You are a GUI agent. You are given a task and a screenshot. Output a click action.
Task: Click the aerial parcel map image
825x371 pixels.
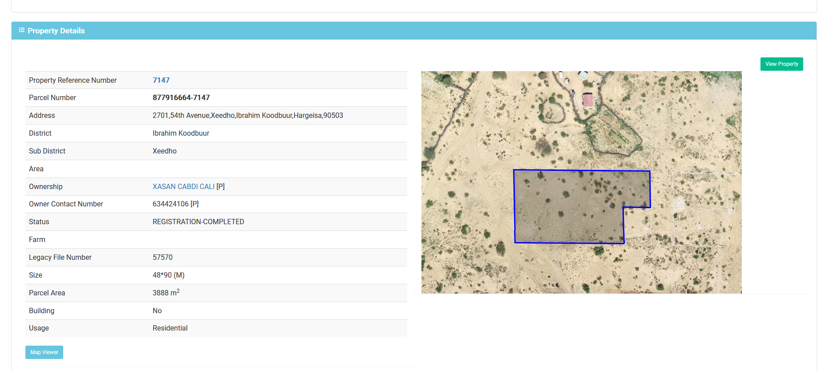pyautogui.click(x=581, y=182)
